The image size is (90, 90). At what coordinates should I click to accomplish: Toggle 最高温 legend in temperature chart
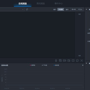point(32,65)
